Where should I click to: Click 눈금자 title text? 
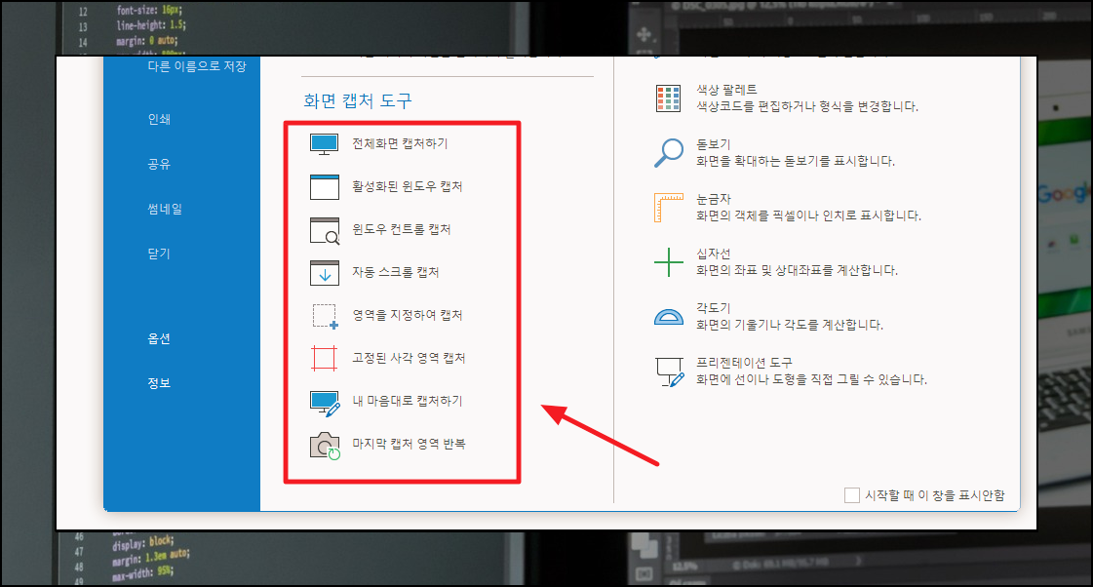[x=713, y=199]
